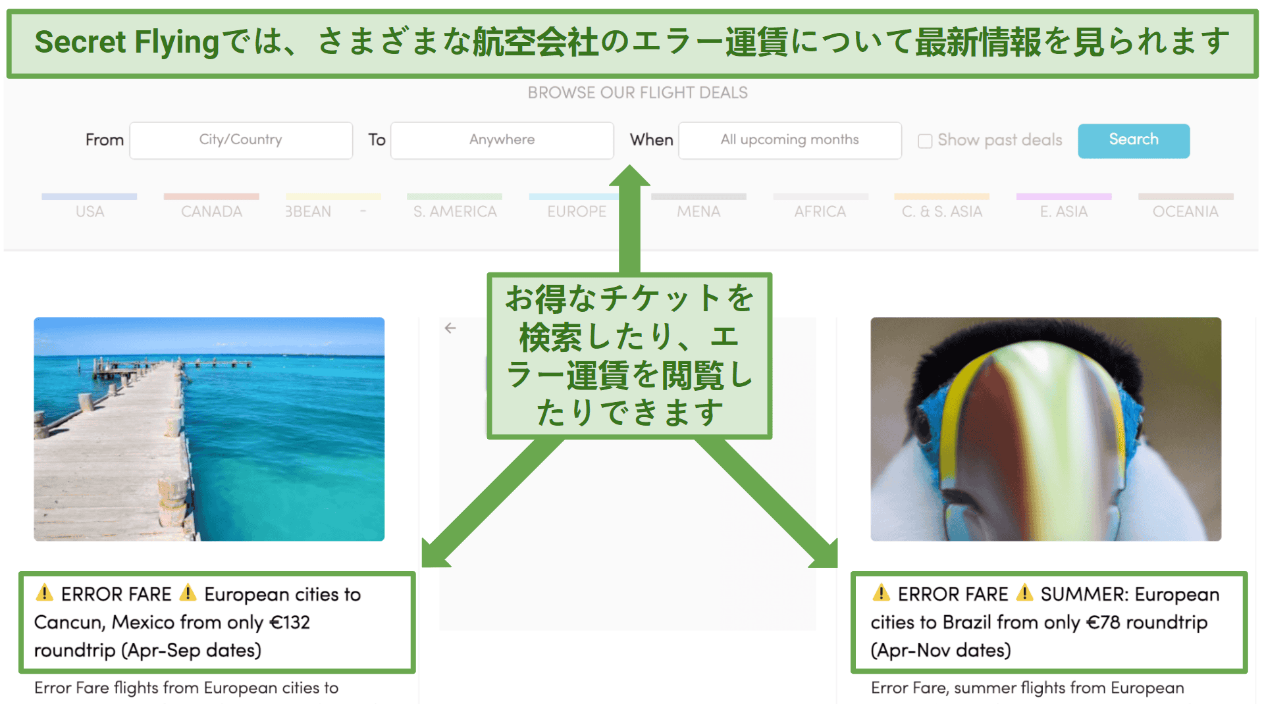The width and height of the screenshot is (1264, 704).
Task: Select the C. & S. ASIA tab
Action: pos(942,207)
